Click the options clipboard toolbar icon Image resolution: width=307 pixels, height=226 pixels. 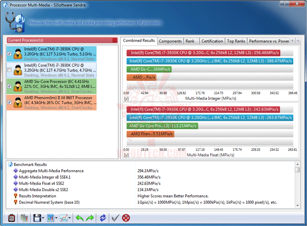pos(12,218)
